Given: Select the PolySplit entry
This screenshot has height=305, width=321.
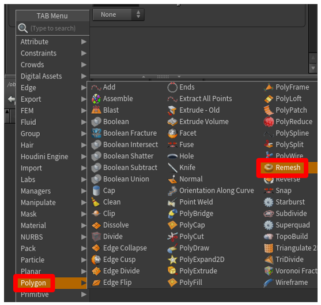Looking at the screenshot, I should (x=289, y=144).
